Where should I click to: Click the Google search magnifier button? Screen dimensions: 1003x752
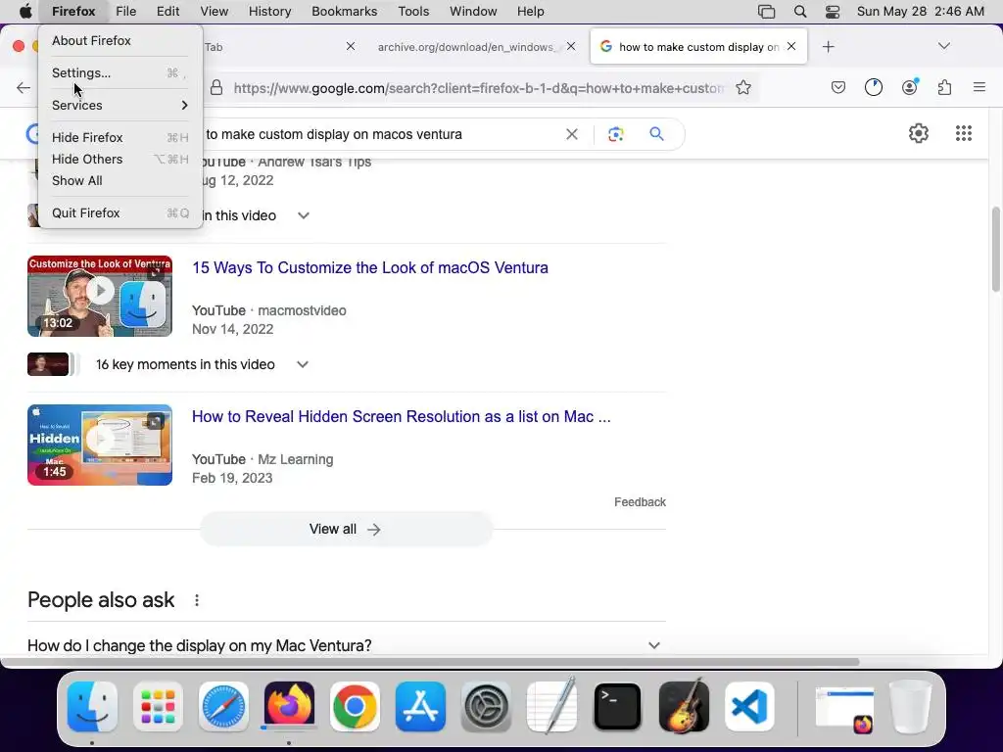click(657, 133)
